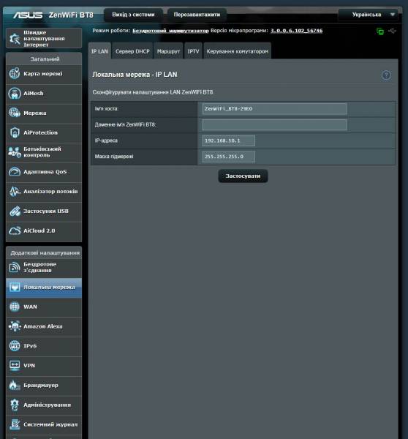The height and width of the screenshot is (439, 408).
Task: Open the Застосунки USB icon
Action: pyautogui.click(x=15, y=211)
